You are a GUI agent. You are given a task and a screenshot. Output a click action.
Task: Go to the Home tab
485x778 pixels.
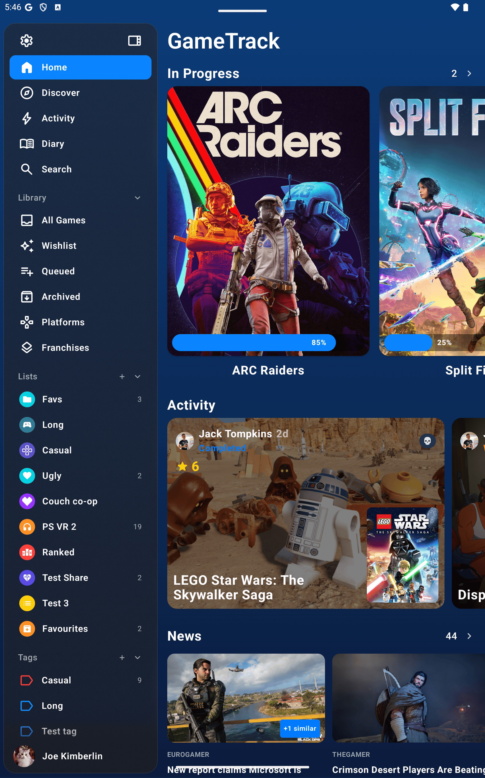coord(81,67)
